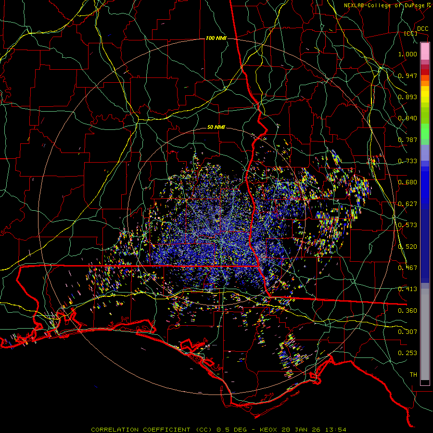Click the [CC] units label

pyautogui.click(x=411, y=33)
